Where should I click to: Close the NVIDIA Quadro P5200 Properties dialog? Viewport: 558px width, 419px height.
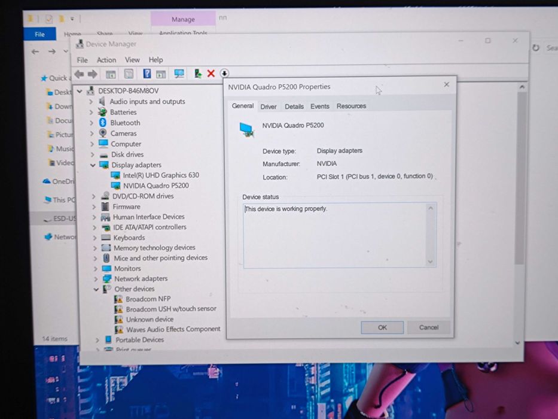447,84
